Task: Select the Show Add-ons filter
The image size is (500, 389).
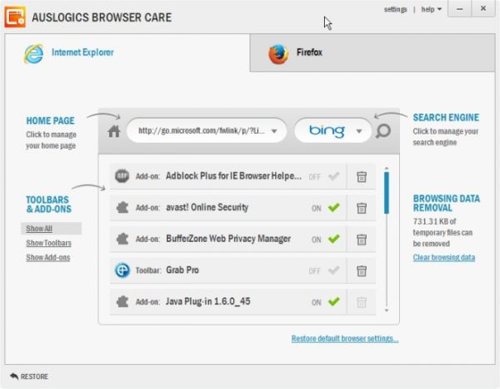Action: point(47,257)
